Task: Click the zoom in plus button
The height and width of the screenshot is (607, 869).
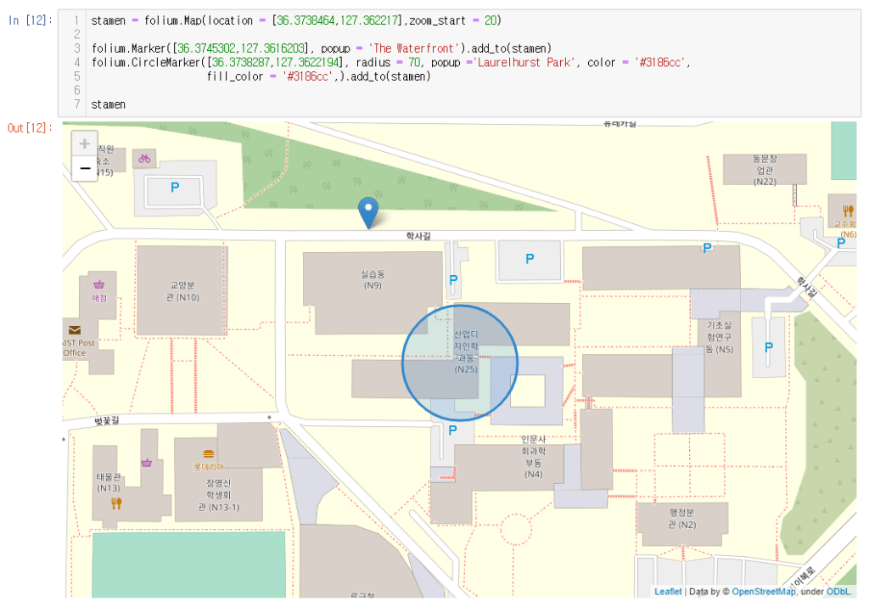Action: click(85, 144)
